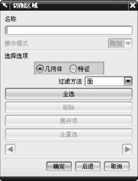Click the 移除 button
The height and width of the screenshot is (181, 138).
[x=69, y=107]
